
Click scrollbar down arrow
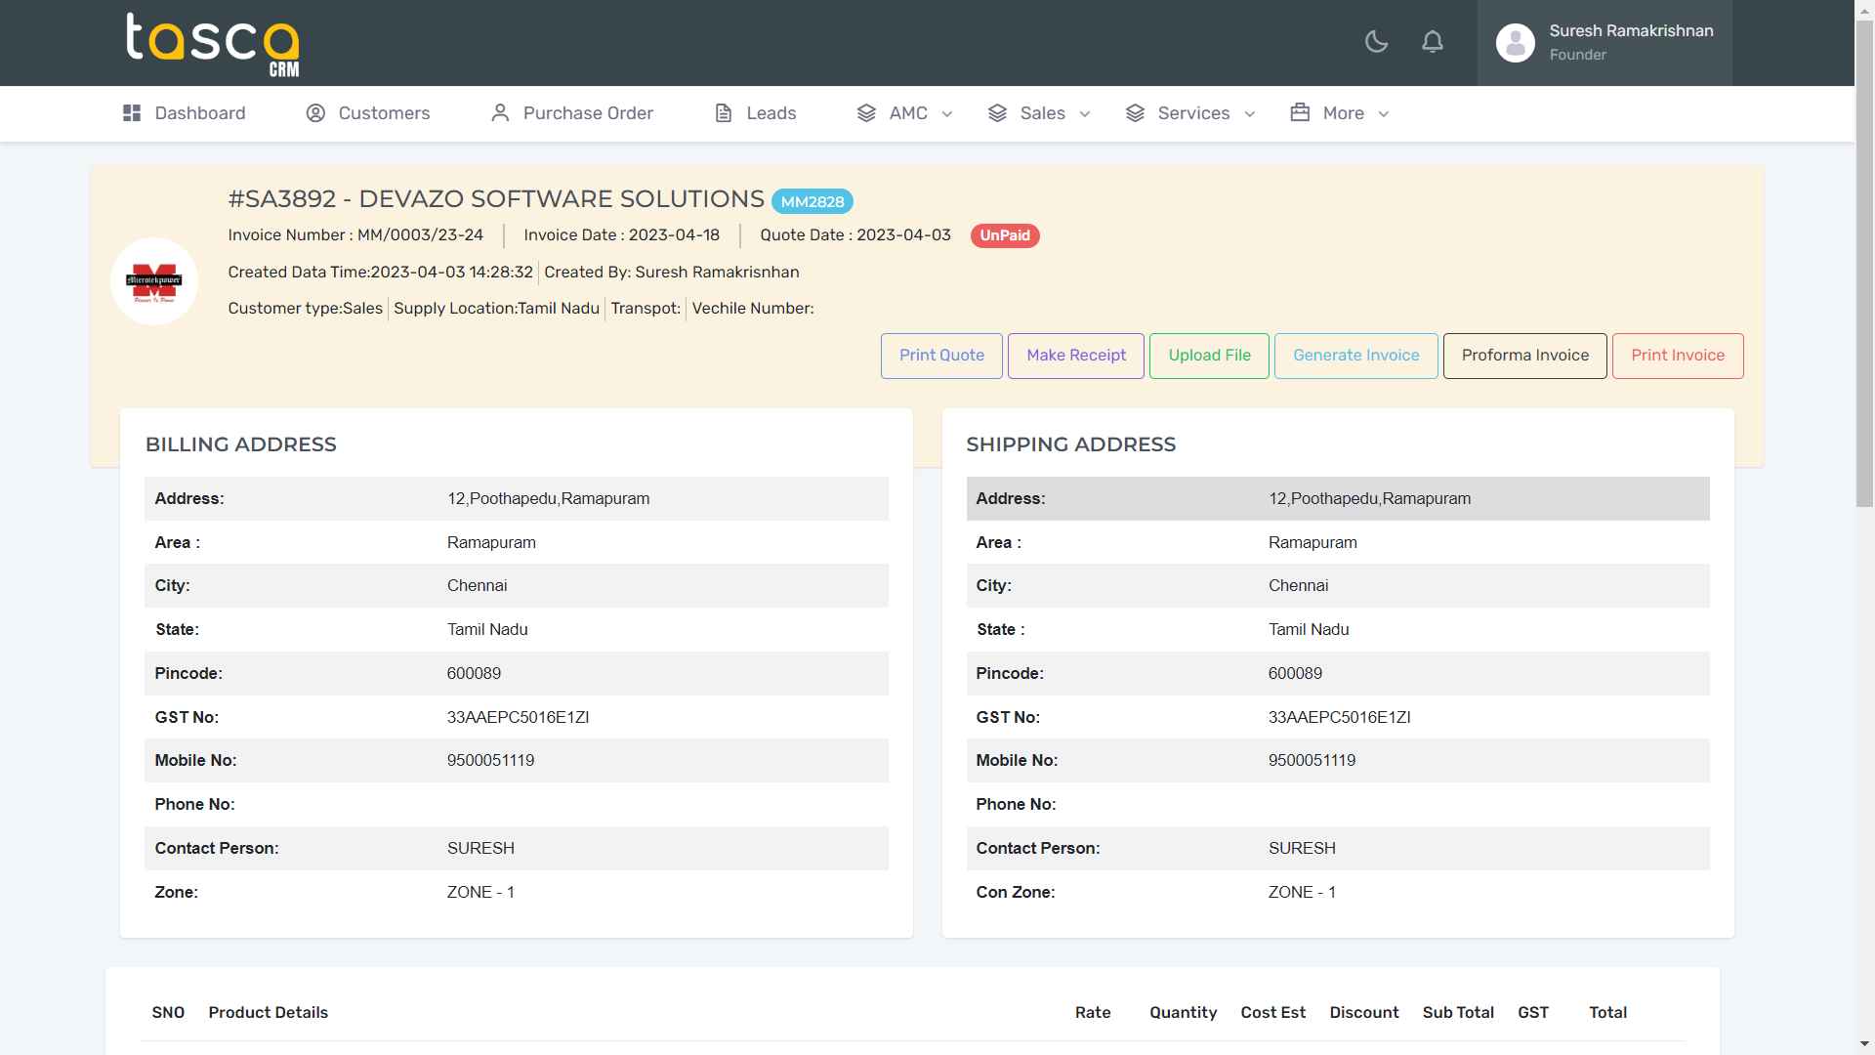1864,1045
